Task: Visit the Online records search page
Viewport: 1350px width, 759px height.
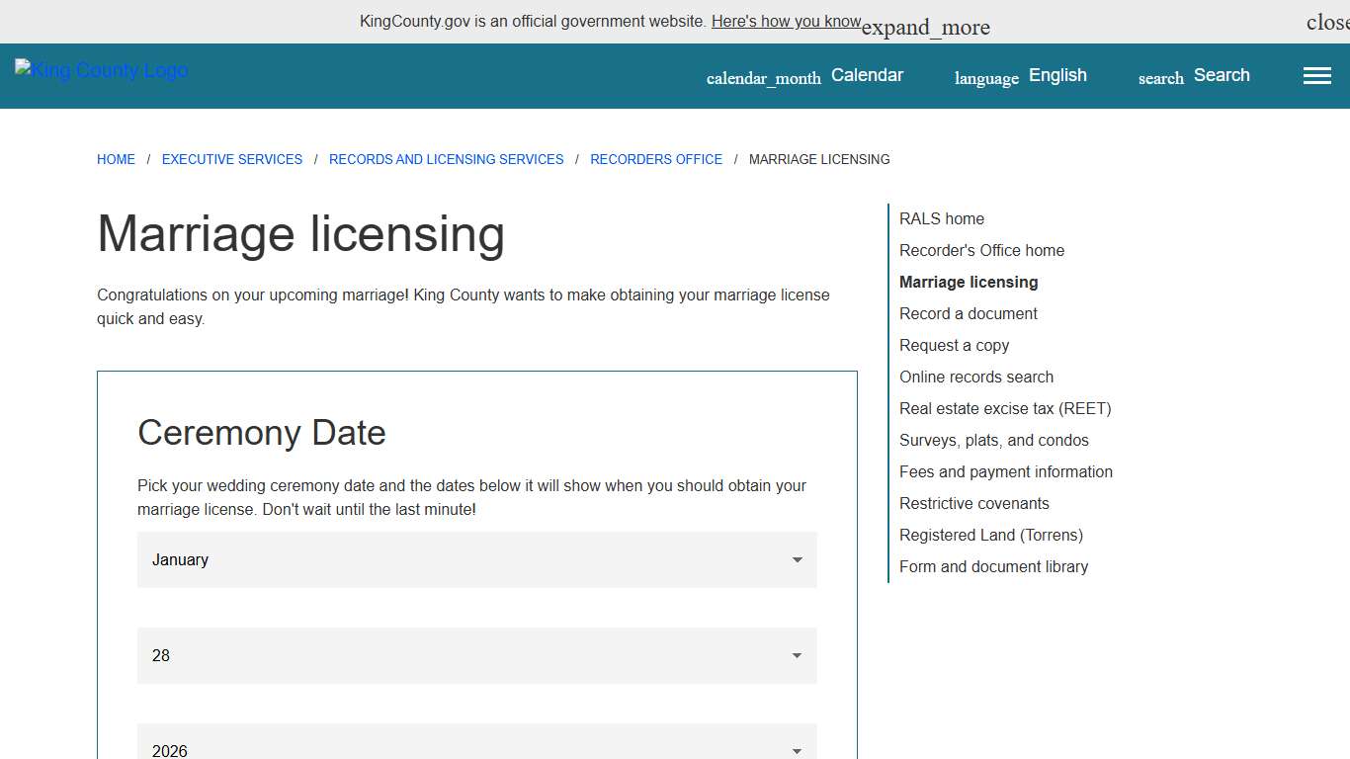Action: point(976,377)
